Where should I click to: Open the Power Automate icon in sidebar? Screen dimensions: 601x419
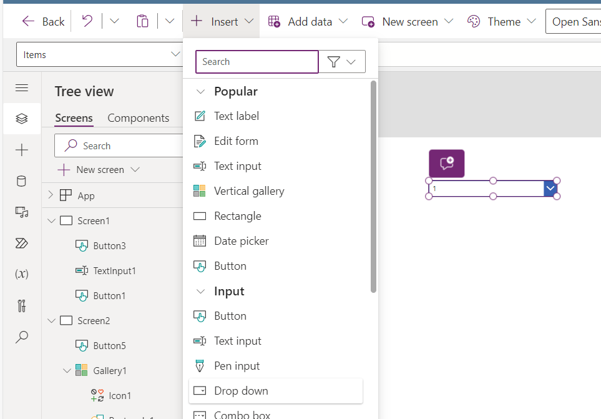[22, 243]
